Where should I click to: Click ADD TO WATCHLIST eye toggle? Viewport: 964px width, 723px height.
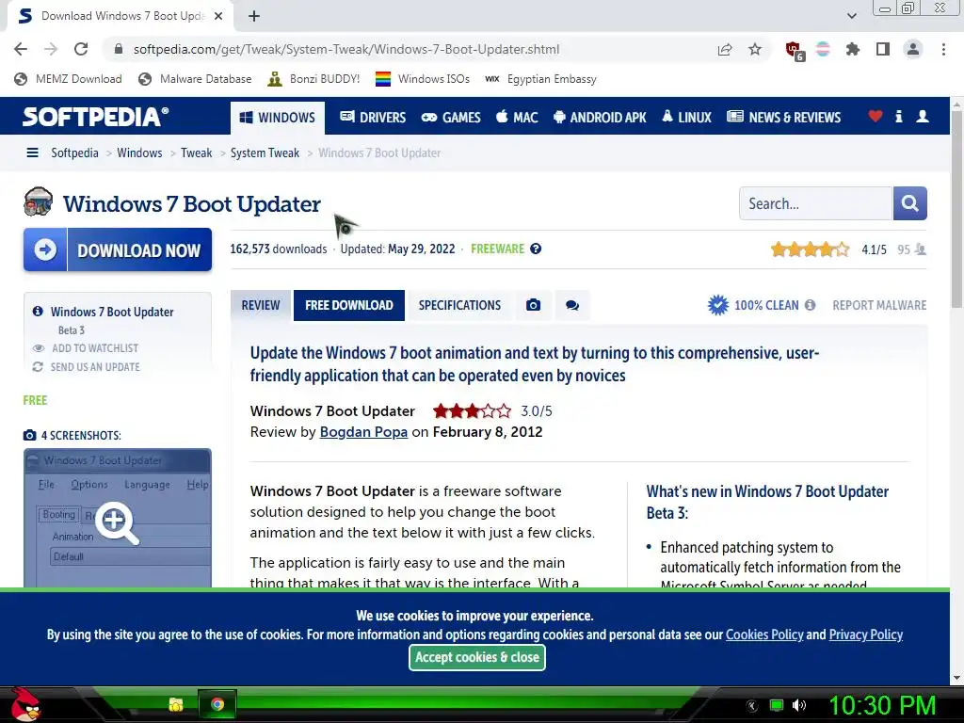point(86,348)
